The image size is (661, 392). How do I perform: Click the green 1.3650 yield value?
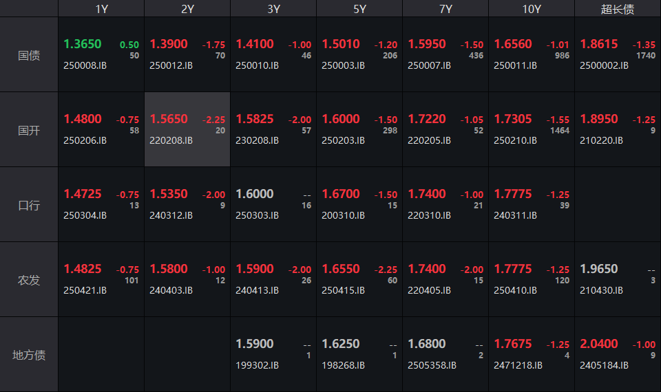coord(82,44)
